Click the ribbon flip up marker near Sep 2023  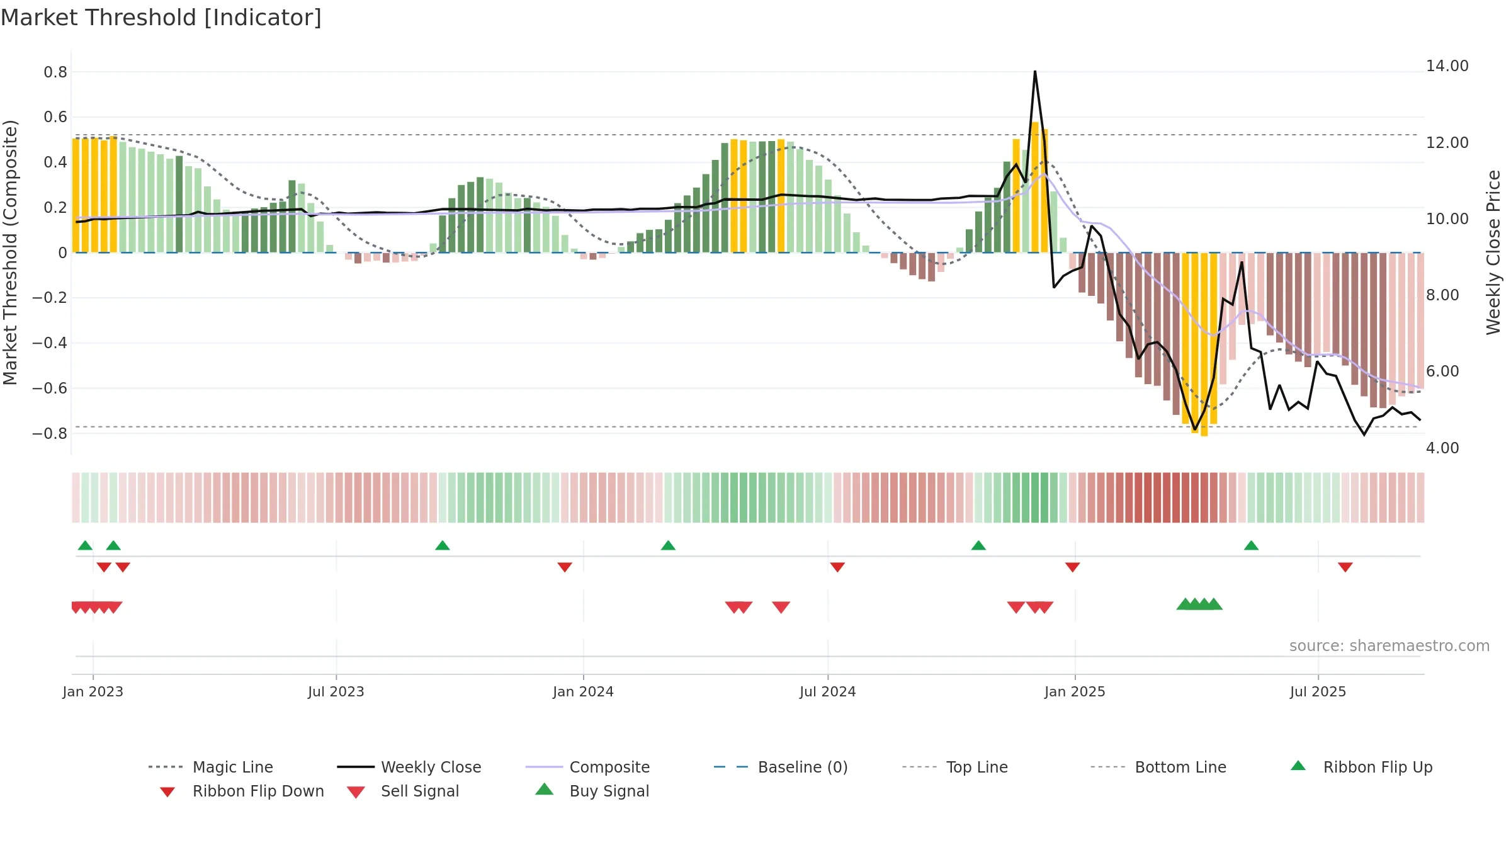[443, 545]
